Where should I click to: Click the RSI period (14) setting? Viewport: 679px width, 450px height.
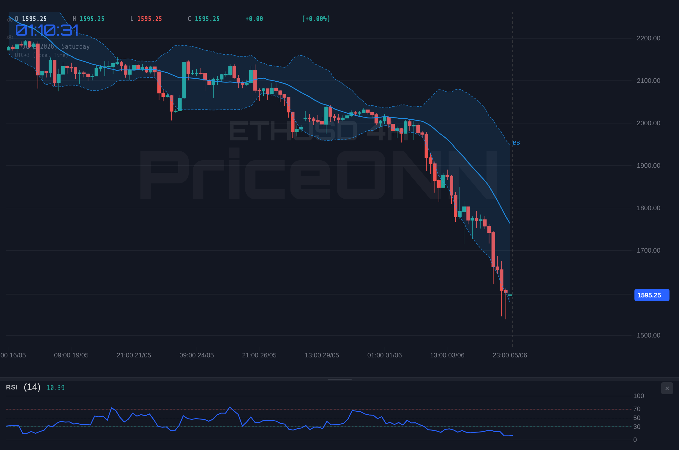(32, 387)
